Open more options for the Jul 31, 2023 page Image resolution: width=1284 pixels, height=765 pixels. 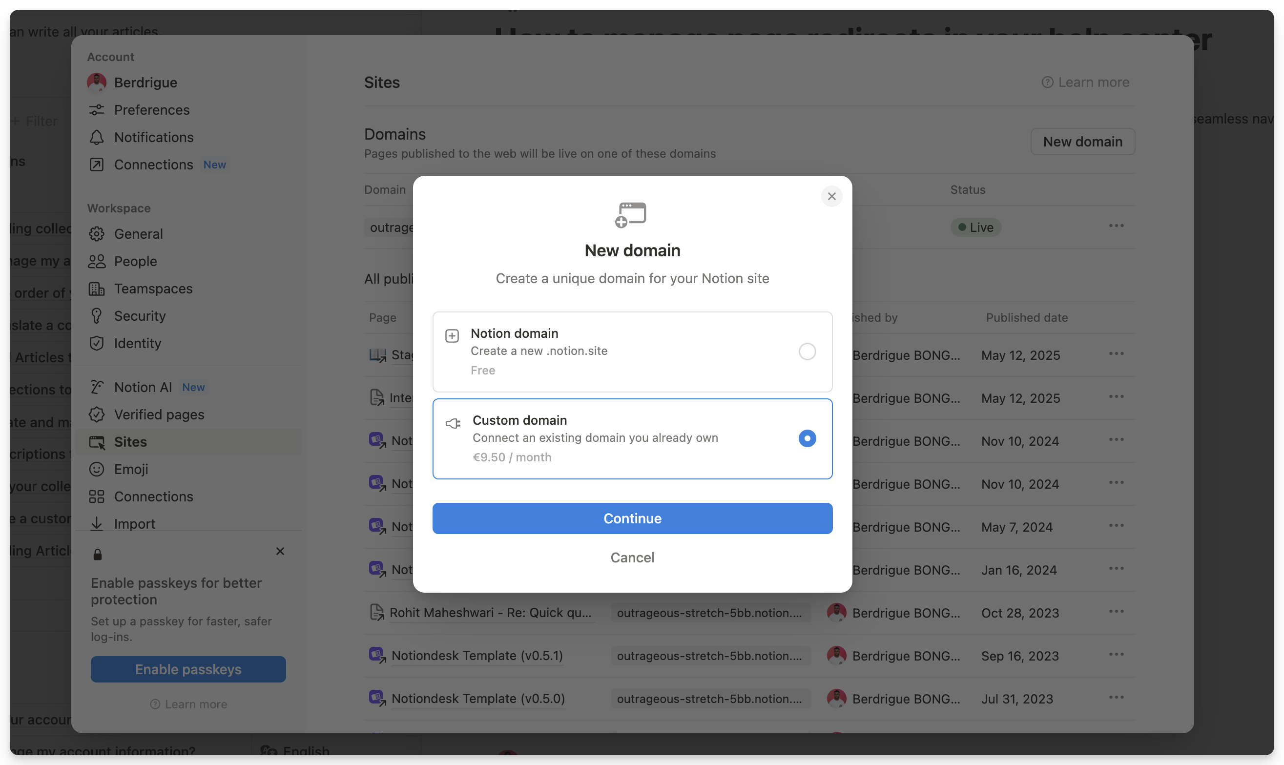coord(1116,698)
